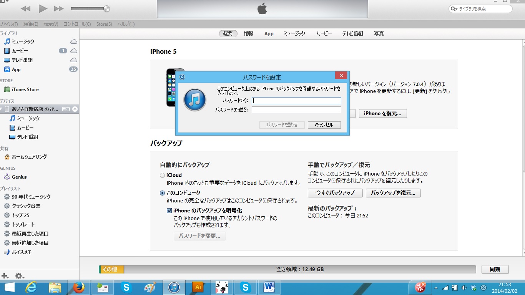Select このコンピュータ backup radio button
This screenshot has width=525, height=295.
(163, 193)
